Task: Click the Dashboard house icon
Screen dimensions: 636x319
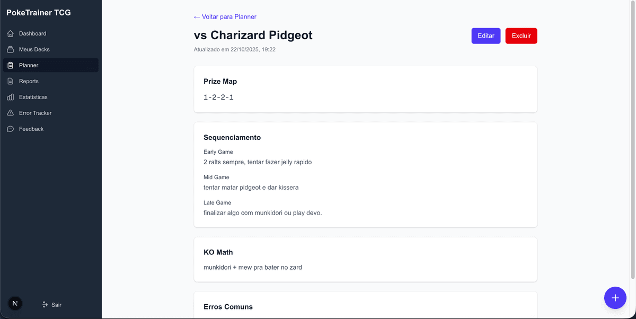Action: point(11,33)
